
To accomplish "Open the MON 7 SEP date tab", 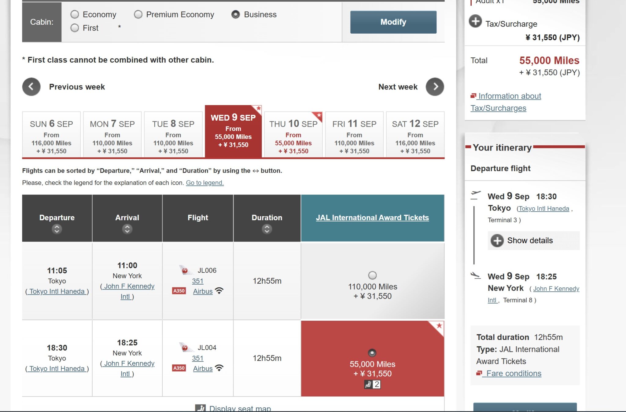I will [112, 135].
